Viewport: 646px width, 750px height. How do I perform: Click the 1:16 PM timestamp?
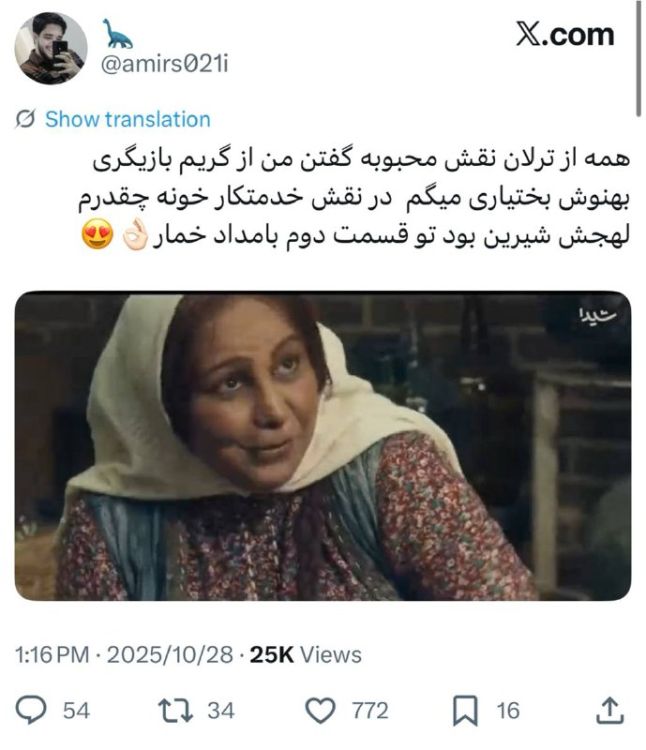(52, 654)
